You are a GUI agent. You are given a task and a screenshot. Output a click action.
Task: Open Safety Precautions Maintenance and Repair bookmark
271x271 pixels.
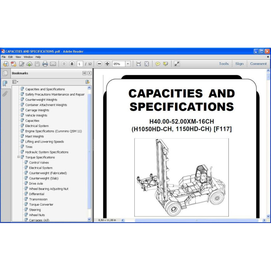click(x=55, y=94)
